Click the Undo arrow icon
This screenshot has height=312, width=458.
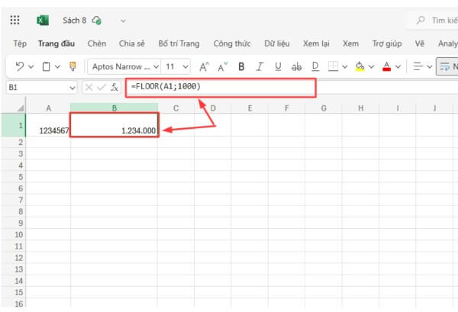[x=20, y=66]
